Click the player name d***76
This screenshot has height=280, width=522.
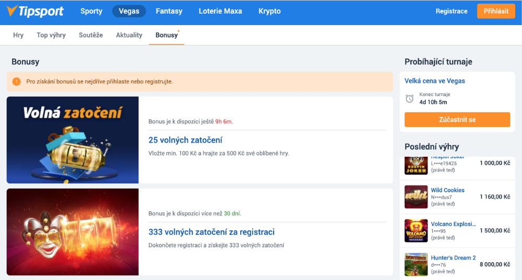click(x=438, y=265)
